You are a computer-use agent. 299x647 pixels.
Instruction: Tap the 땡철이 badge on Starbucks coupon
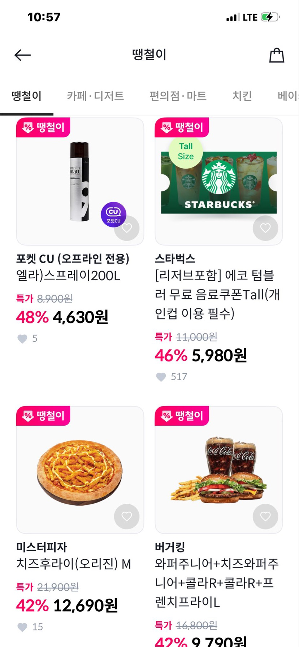[182, 127]
